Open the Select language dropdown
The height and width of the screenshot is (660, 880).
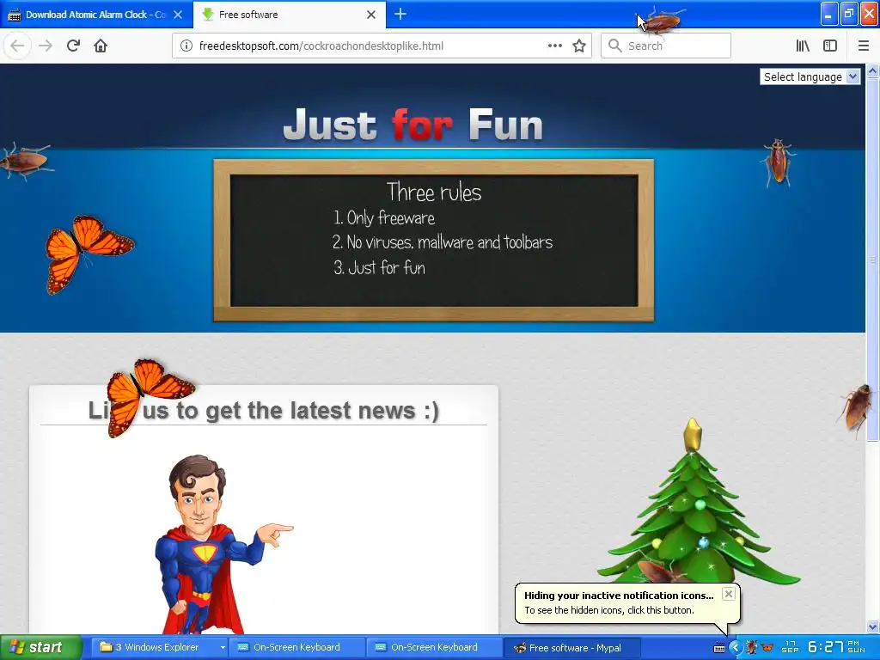(810, 76)
